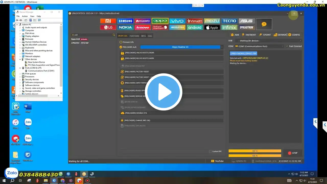
Task: Open Help menu in Device Manager
Action: pyautogui.click(x=39, y=16)
